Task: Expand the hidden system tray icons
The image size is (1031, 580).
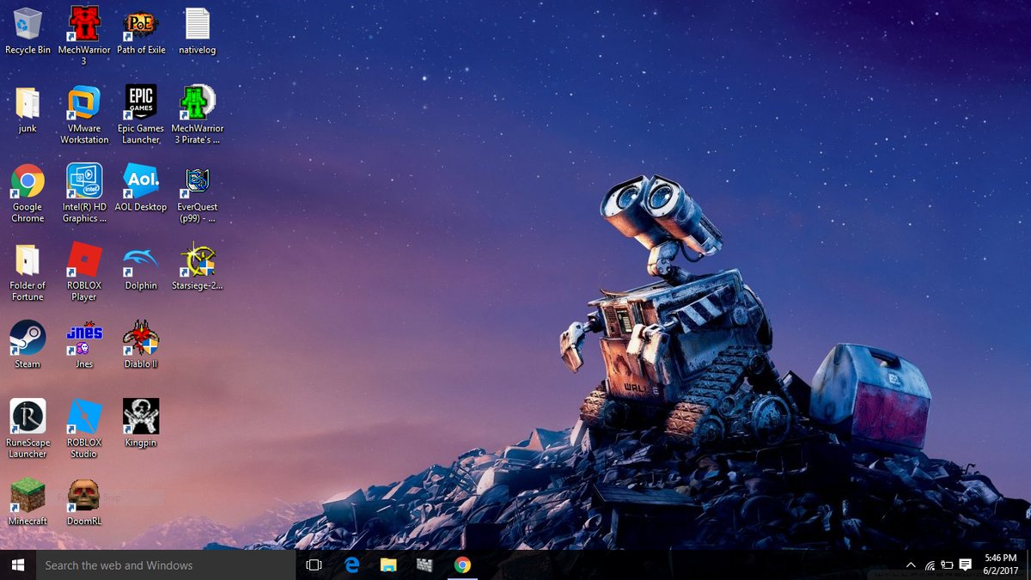Action: 911,565
